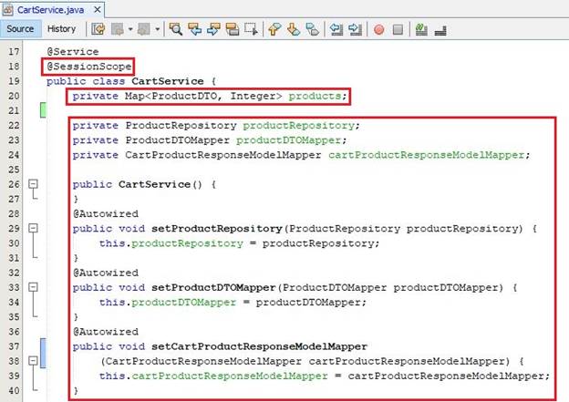
Task: Click @Autowired on line 32
Action: point(106,273)
